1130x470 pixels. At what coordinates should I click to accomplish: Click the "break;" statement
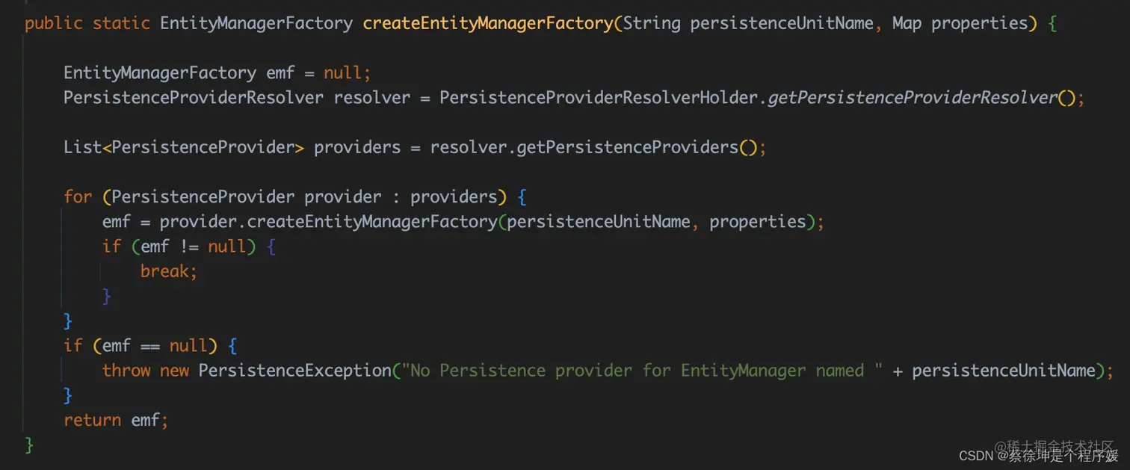(x=169, y=271)
